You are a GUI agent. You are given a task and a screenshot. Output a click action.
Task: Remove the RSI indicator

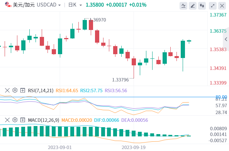click(7, 90)
